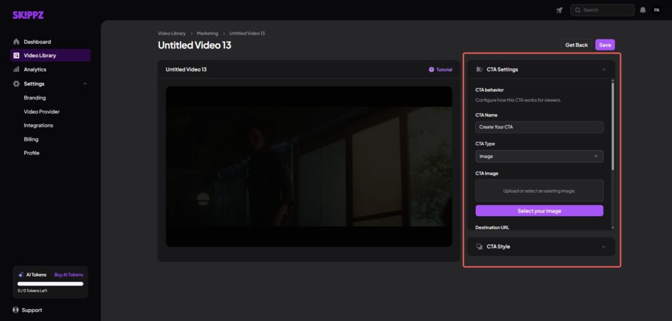Expand the CTA Style section
The height and width of the screenshot is (321, 672).
(x=602, y=247)
